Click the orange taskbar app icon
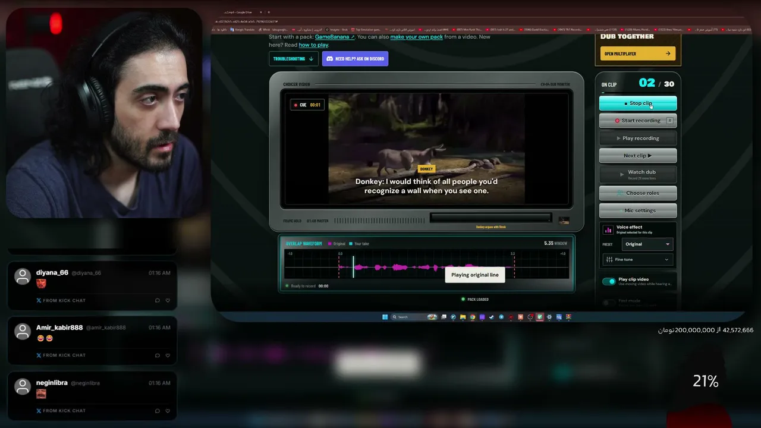 [x=520, y=317]
